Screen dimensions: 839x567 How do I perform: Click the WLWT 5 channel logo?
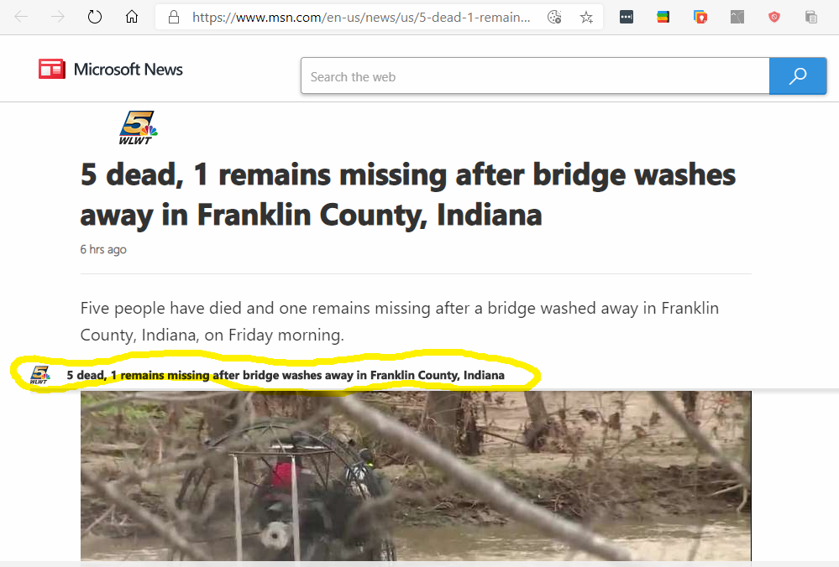138,127
